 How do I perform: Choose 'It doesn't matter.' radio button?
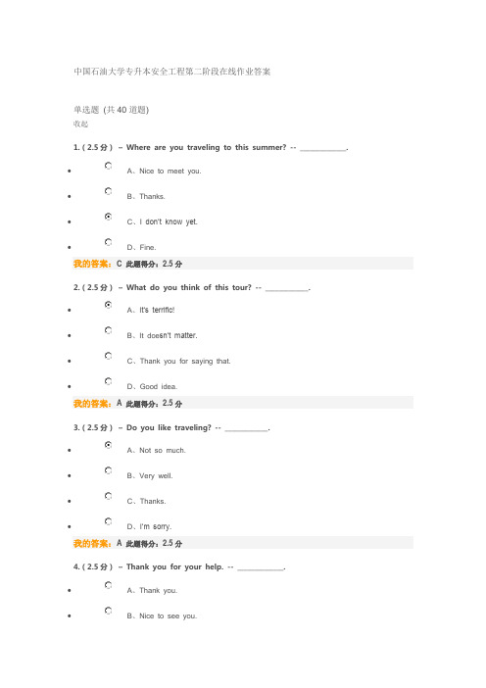pyautogui.click(x=109, y=330)
